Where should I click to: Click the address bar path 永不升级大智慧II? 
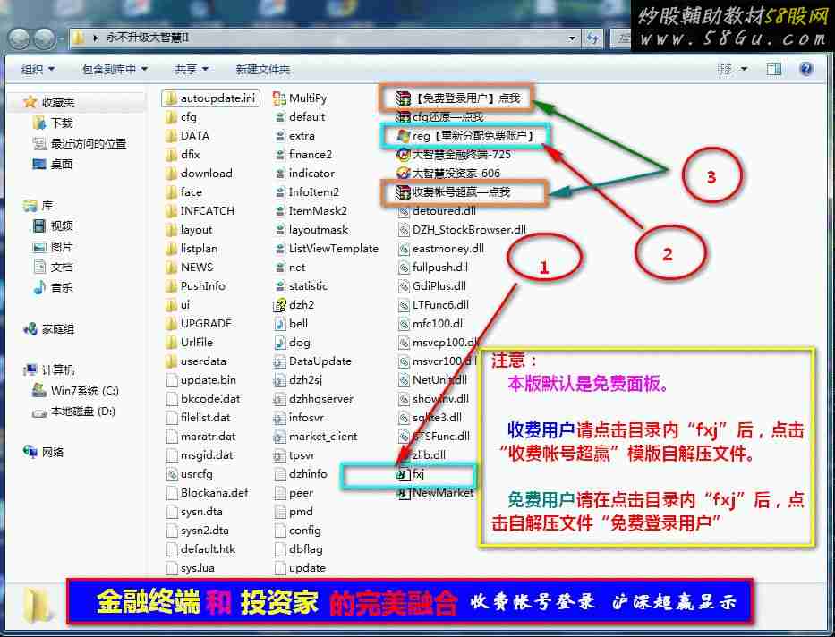pyautogui.click(x=148, y=38)
